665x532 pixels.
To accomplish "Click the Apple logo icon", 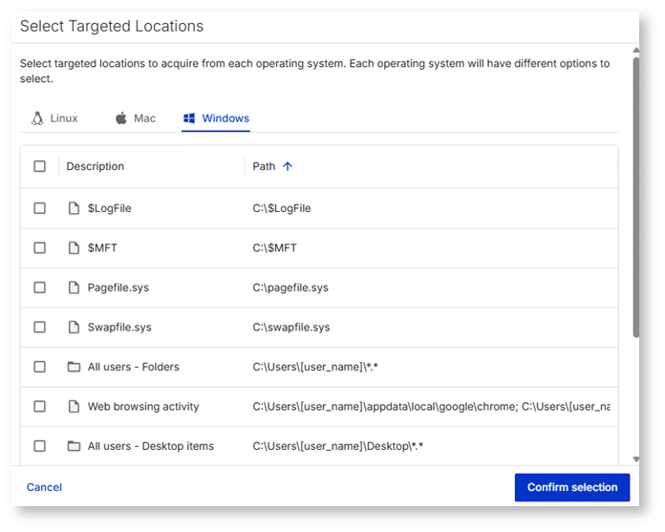I will coord(121,118).
